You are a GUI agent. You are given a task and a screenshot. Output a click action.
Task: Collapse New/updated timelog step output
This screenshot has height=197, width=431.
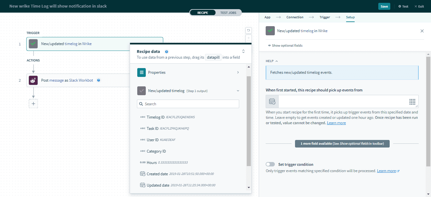click(x=238, y=91)
